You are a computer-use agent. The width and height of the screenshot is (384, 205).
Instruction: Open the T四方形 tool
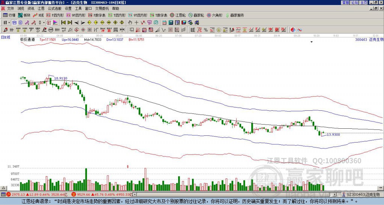tap(117, 15)
